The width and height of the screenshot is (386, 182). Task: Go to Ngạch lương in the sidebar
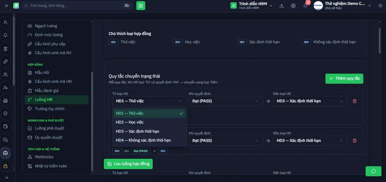click(x=56, y=26)
